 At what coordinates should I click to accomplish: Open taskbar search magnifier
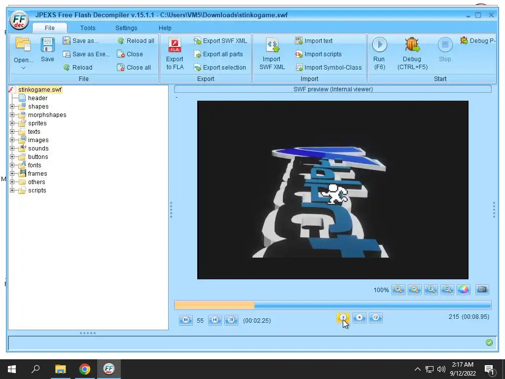coord(36,369)
